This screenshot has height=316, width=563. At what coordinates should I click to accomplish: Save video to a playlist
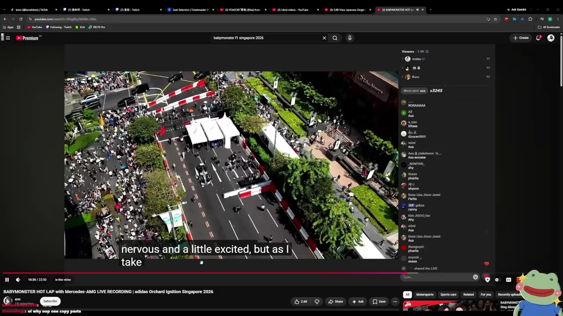pos(379,302)
